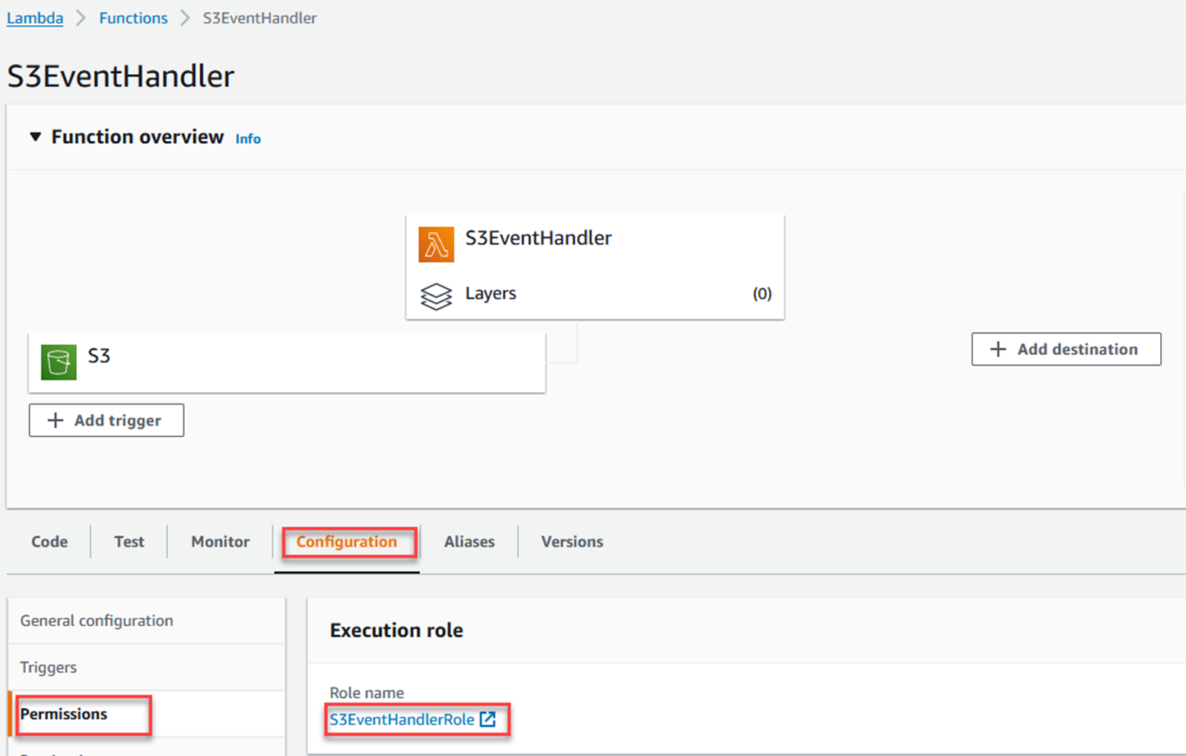
Task: Open Layers entry in function box
Action: coord(491,293)
